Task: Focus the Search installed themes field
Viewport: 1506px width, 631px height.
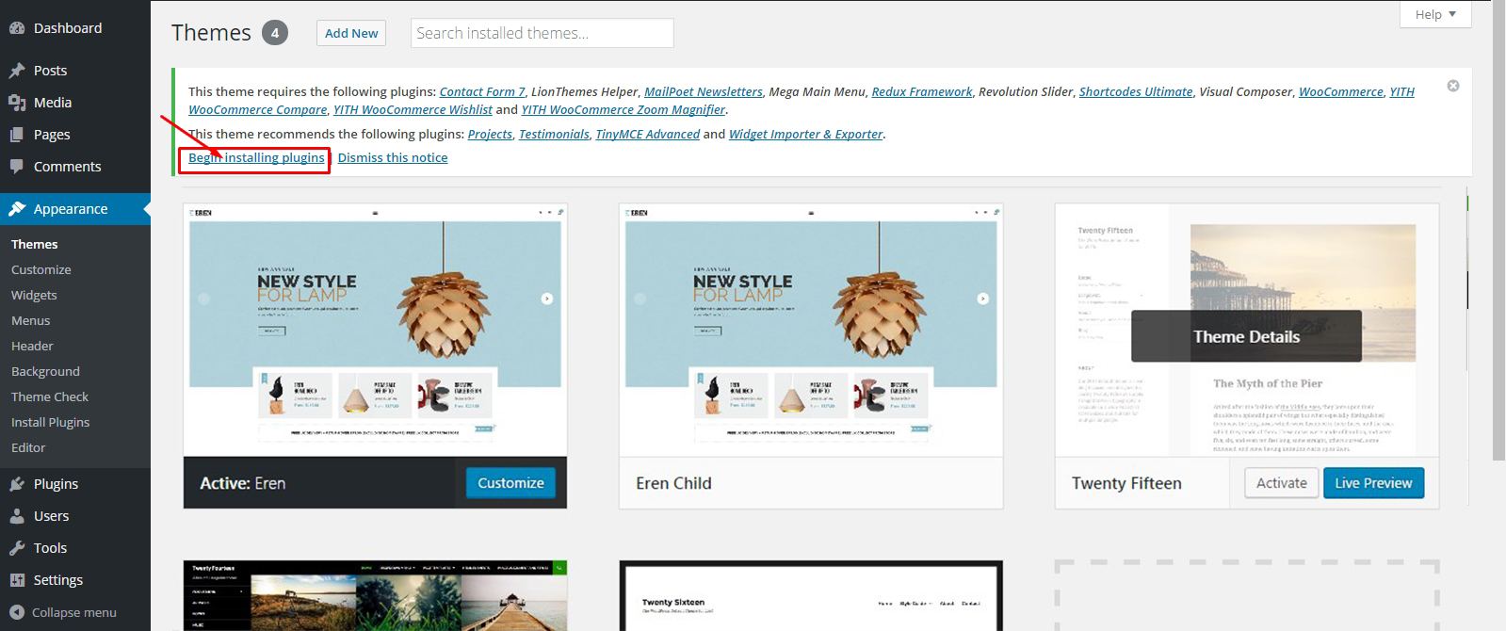Action: point(542,33)
